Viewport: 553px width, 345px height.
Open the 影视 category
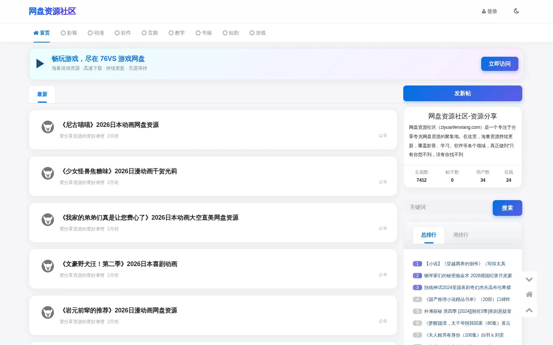point(69,33)
